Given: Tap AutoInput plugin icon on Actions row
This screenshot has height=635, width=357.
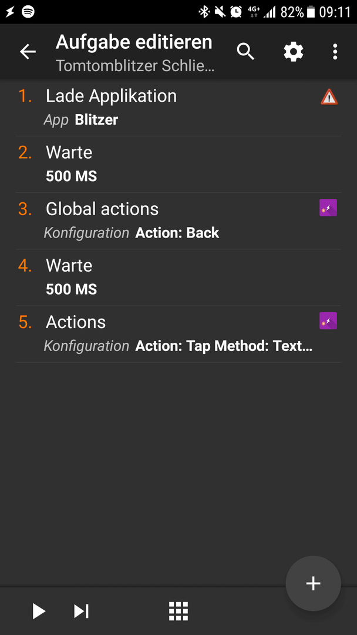Looking at the screenshot, I should [328, 321].
